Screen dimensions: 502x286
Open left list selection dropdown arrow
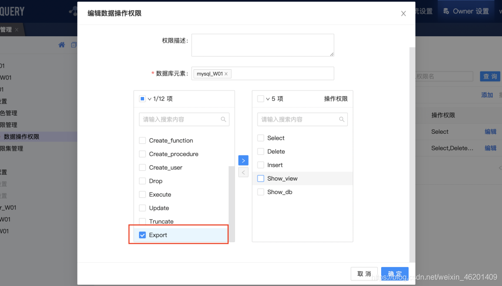point(150,99)
